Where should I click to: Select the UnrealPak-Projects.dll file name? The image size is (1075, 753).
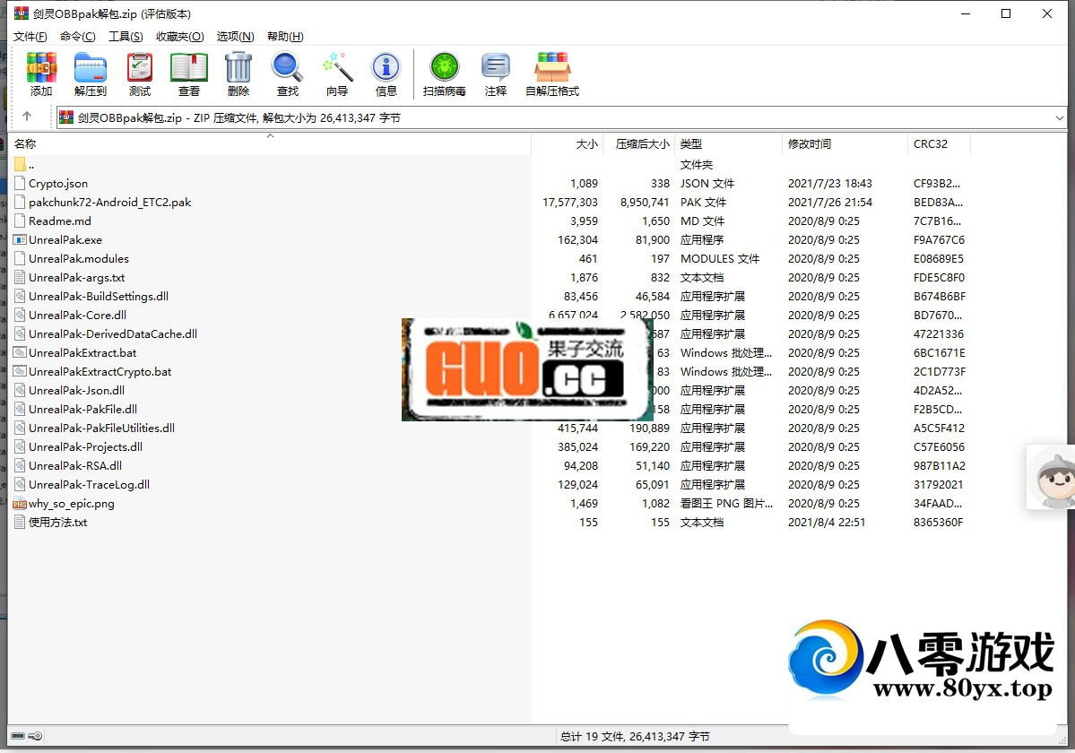[86, 446]
